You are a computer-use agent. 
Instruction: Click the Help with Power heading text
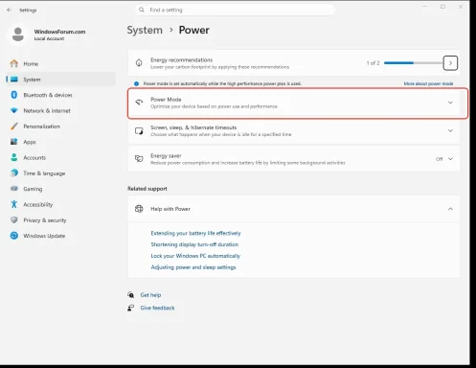(x=170, y=209)
